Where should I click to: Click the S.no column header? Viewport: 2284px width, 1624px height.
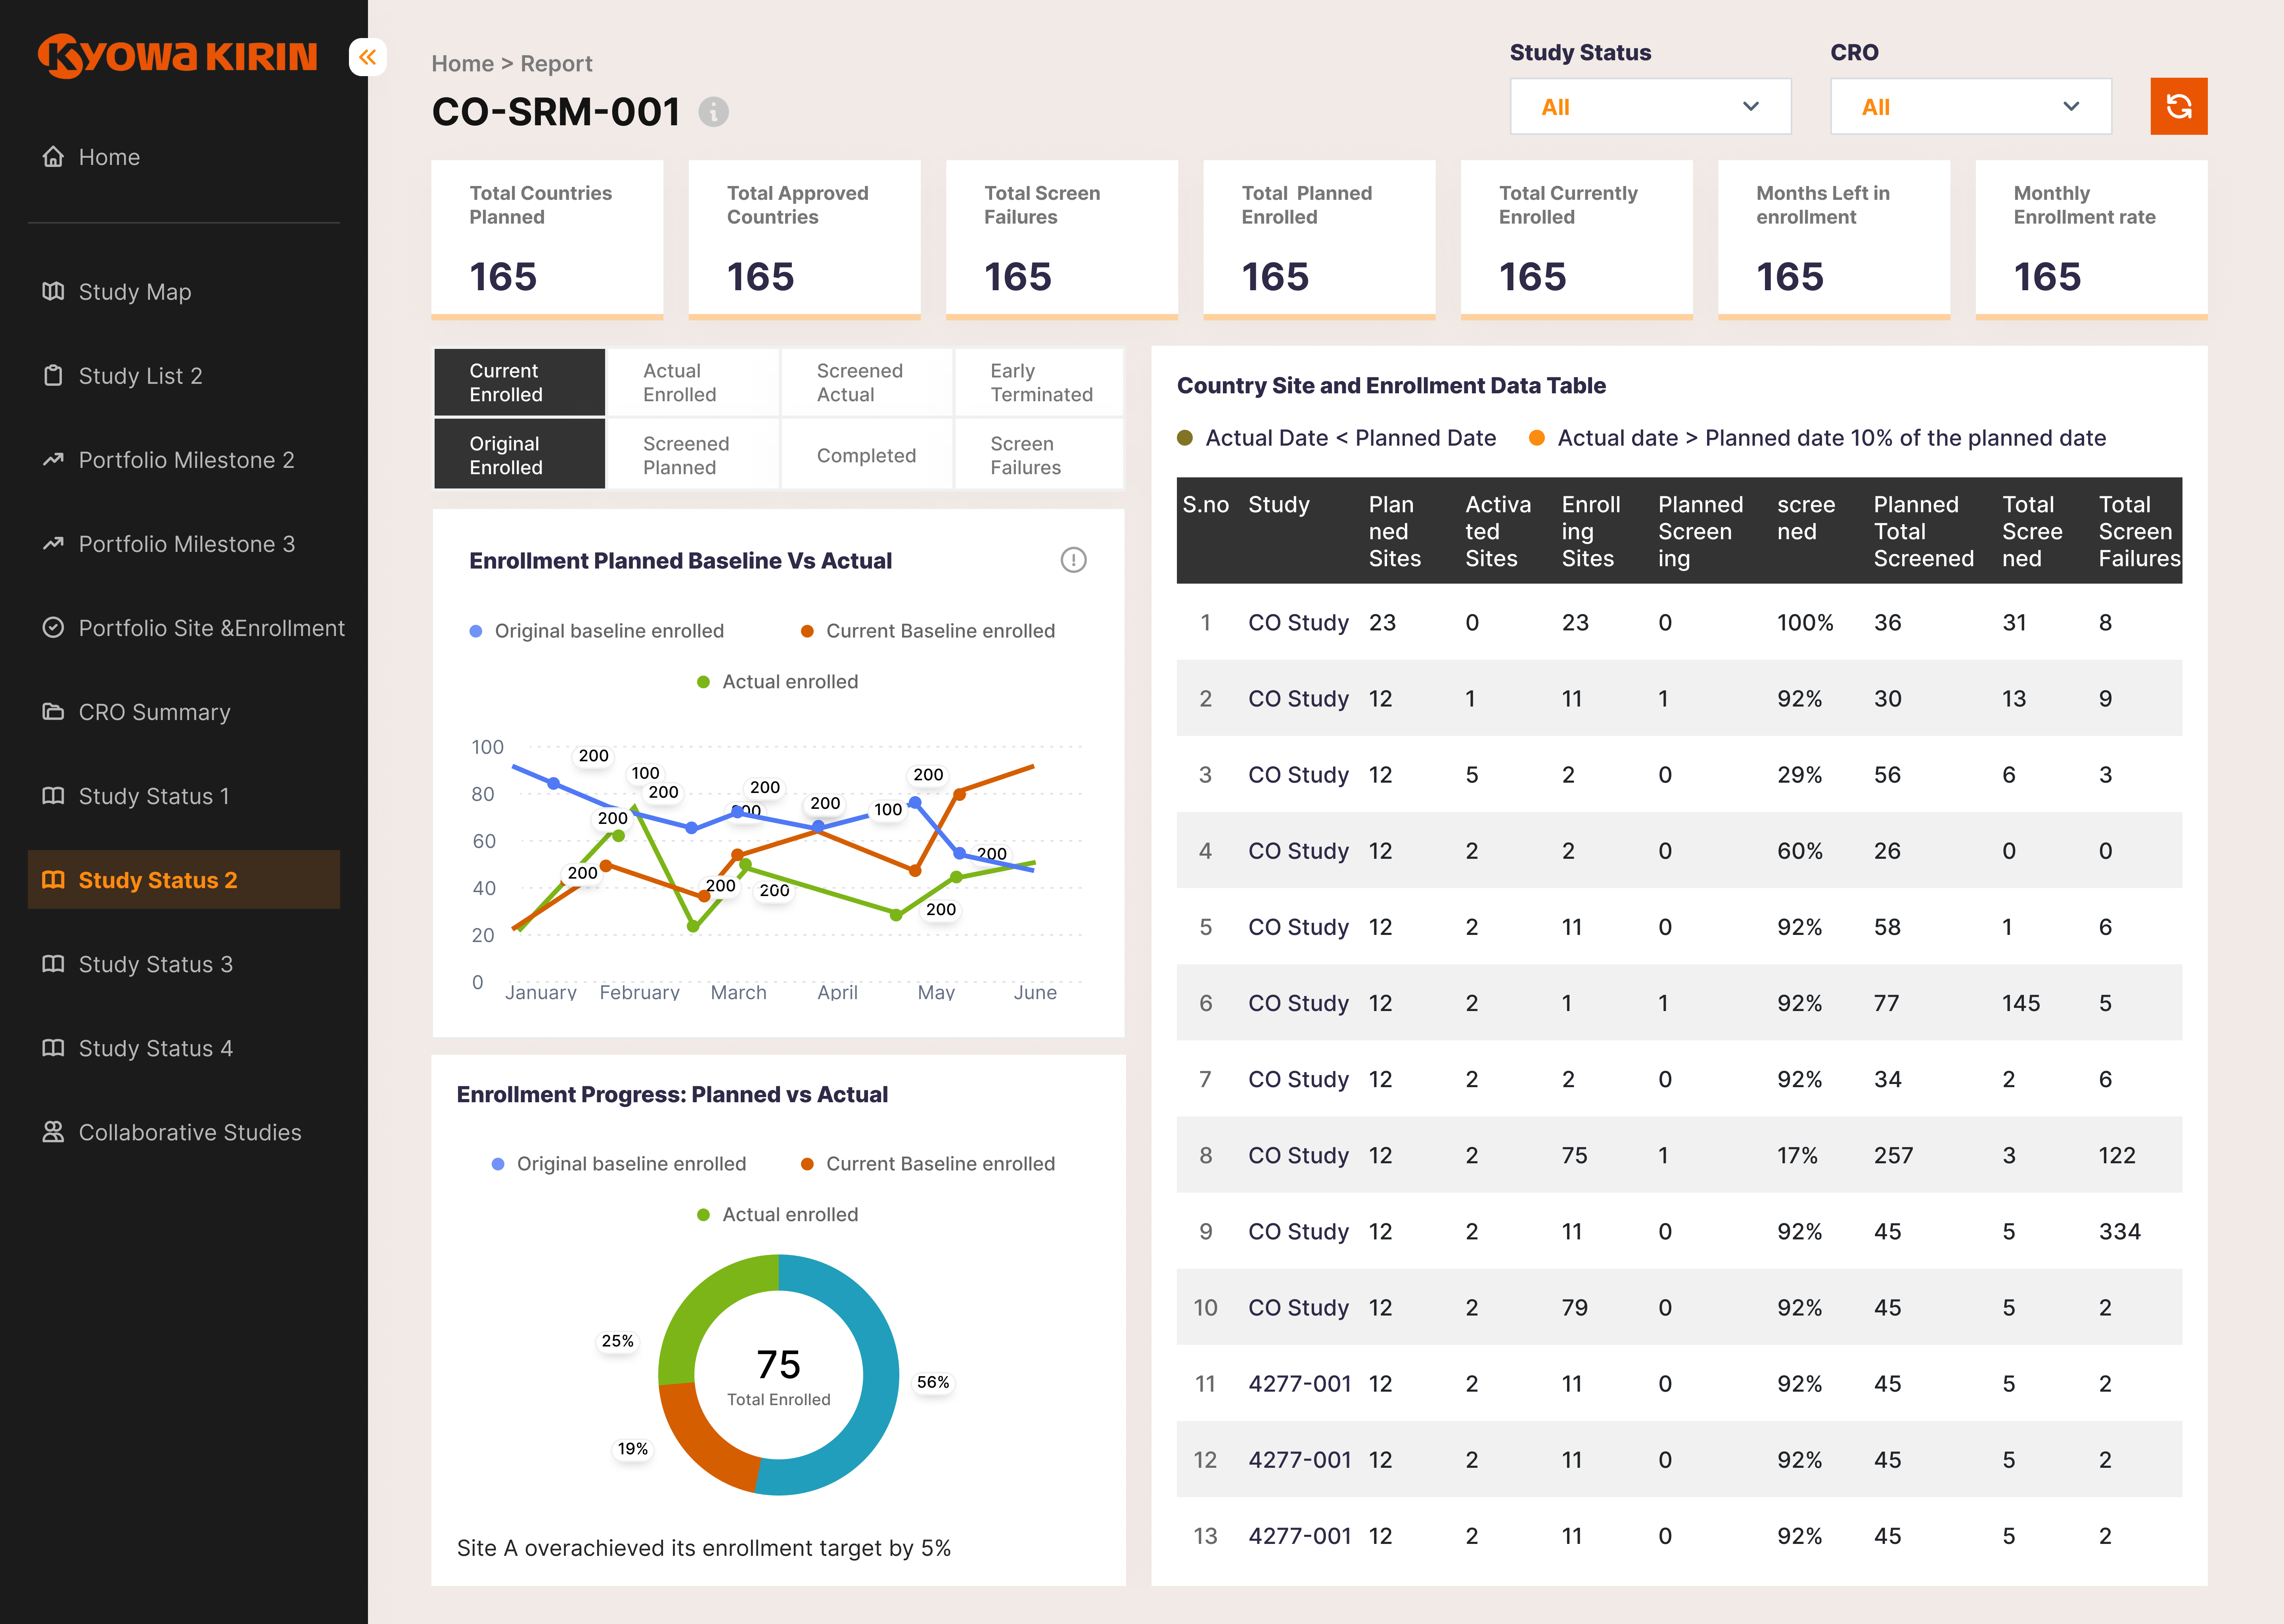[x=1206, y=505]
